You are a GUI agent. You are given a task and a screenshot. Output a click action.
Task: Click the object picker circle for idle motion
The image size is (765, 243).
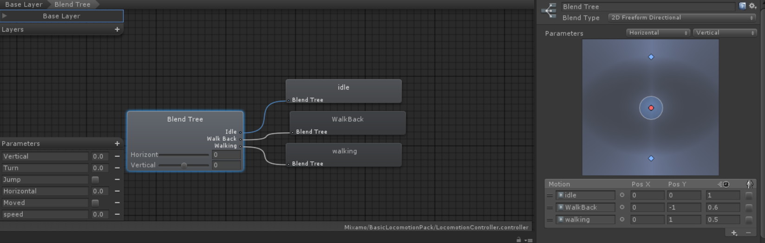coord(622,195)
